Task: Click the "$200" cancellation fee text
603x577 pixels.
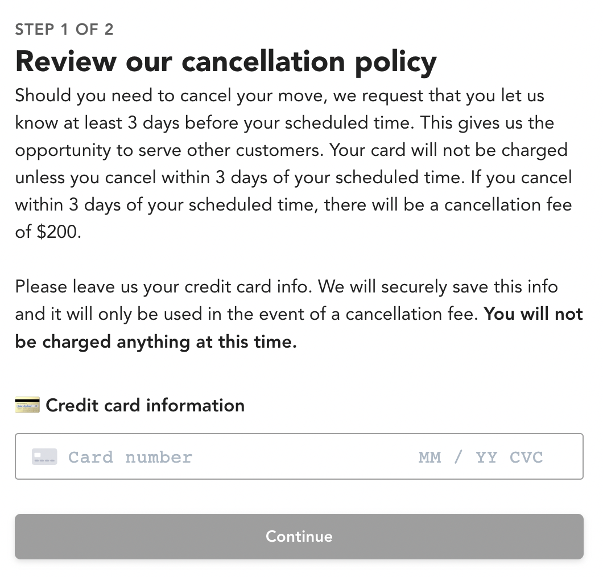Action: pos(59,232)
